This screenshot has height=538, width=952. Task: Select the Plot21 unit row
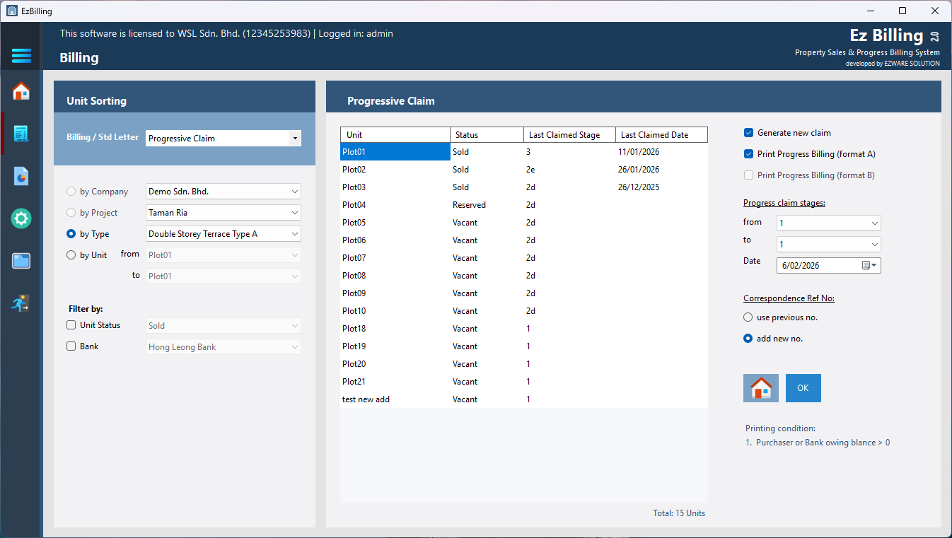click(x=524, y=382)
